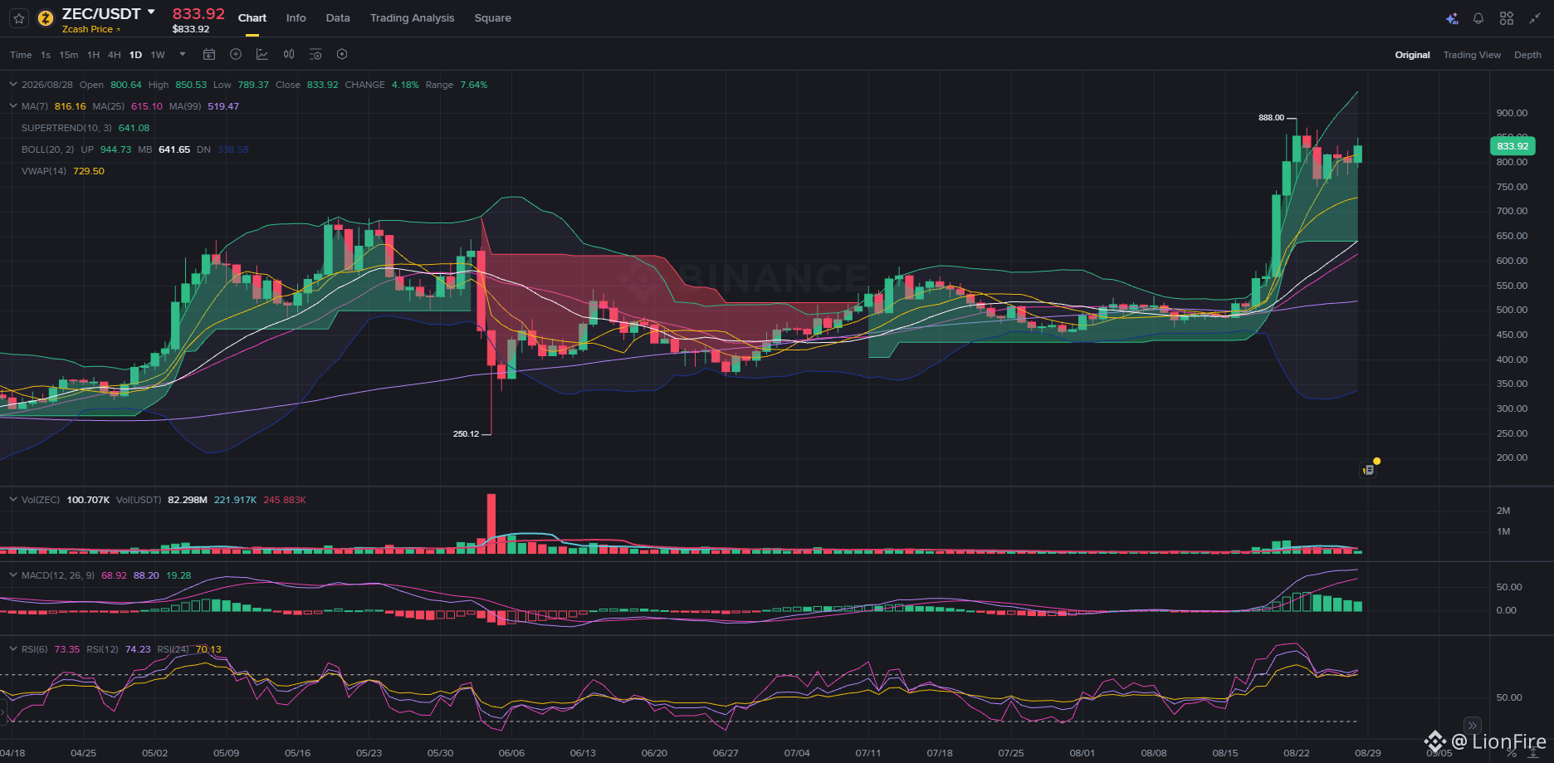The image size is (1554, 763).
Task: Click the 06/06 date on time axis
Action: click(x=511, y=753)
